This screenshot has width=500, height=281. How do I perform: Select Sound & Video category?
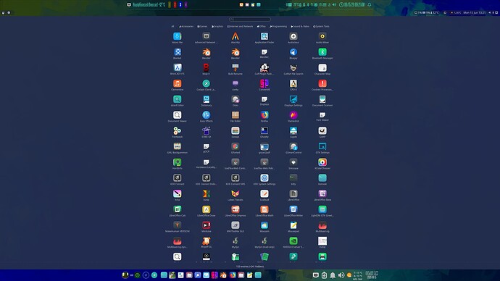click(x=300, y=27)
